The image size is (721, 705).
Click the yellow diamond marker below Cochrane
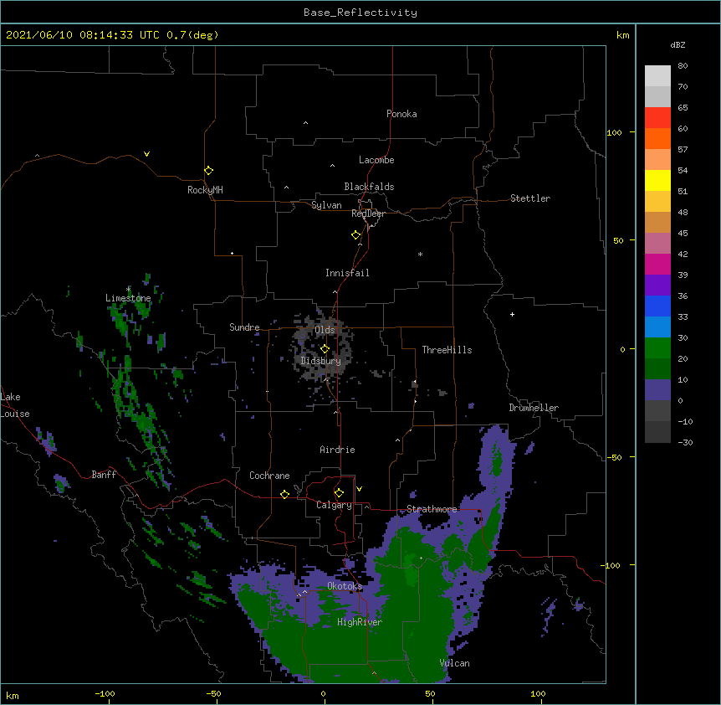[284, 494]
